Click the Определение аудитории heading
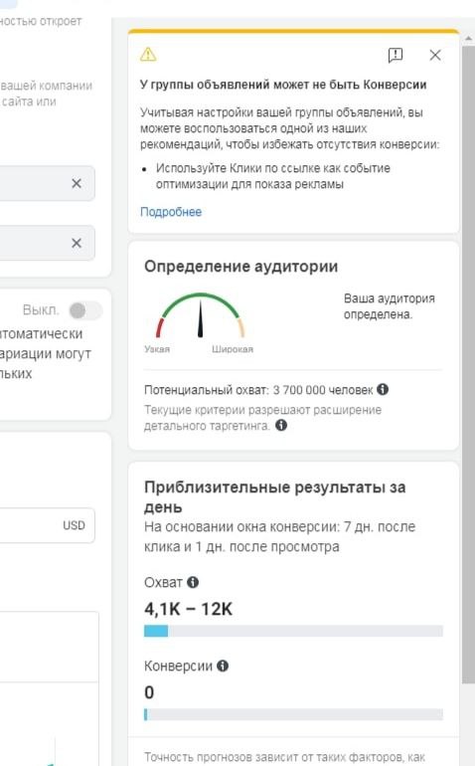 (x=241, y=267)
